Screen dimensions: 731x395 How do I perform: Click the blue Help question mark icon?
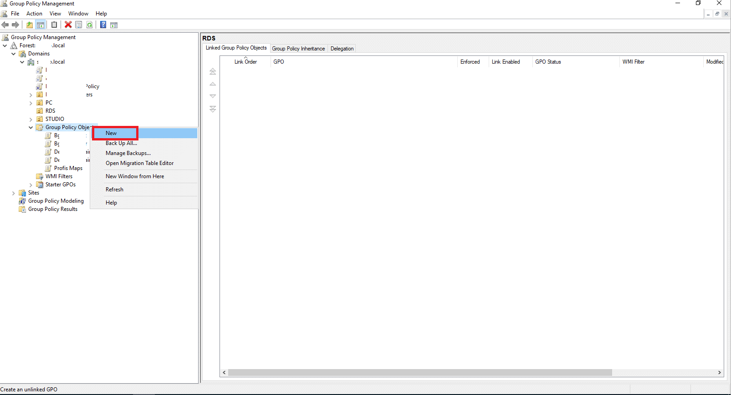click(x=103, y=25)
